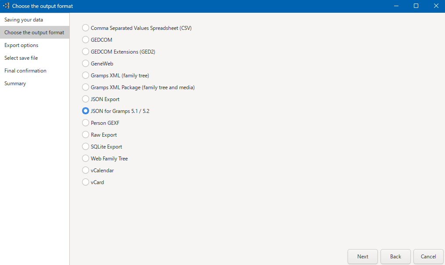Open the Saving your data step

pyautogui.click(x=35, y=20)
